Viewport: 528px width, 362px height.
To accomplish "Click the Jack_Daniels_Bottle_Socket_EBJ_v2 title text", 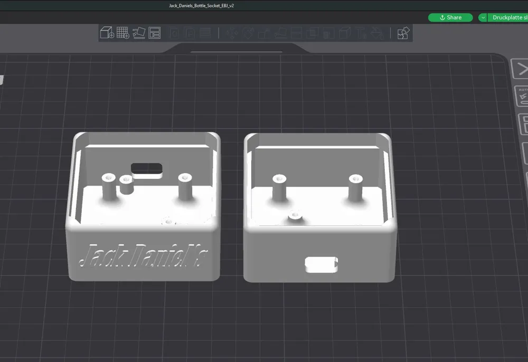I will pos(201,6).
